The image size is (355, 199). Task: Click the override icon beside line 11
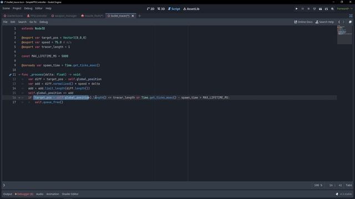10,75
